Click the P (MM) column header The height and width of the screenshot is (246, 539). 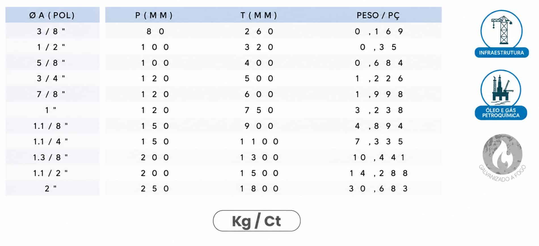tap(154, 15)
